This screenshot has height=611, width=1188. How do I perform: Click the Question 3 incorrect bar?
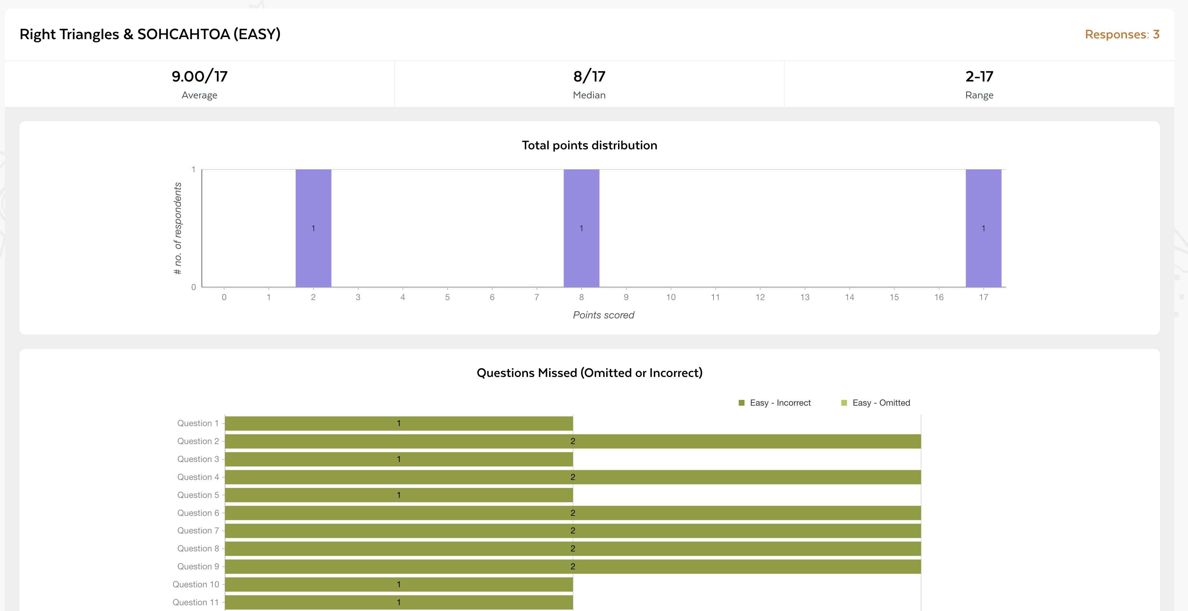(x=399, y=459)
